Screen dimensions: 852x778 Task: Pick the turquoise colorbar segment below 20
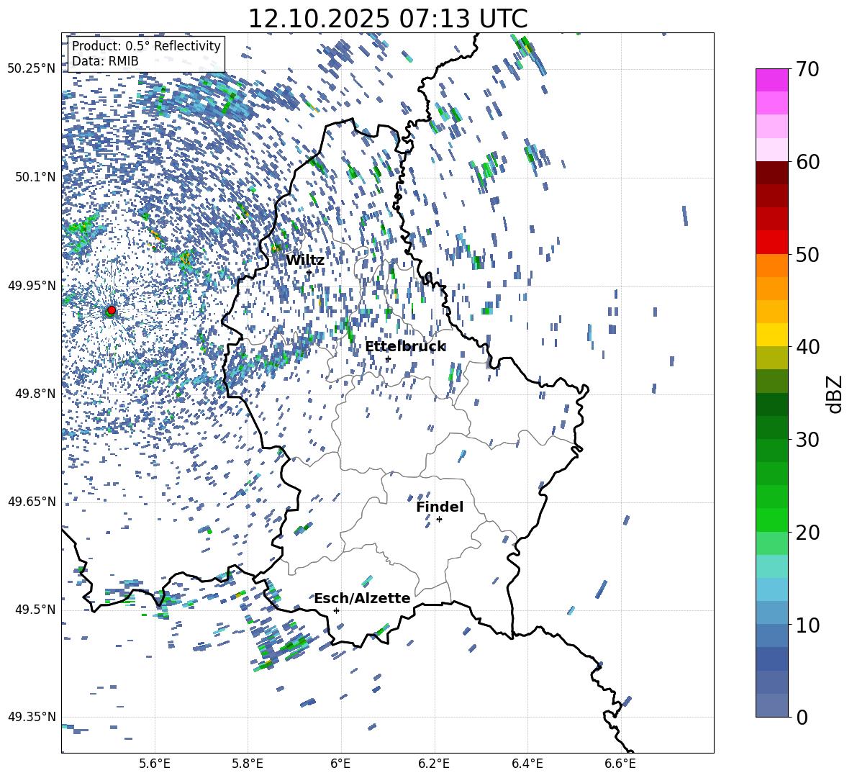pyautogui.click(x=772, y=566)
